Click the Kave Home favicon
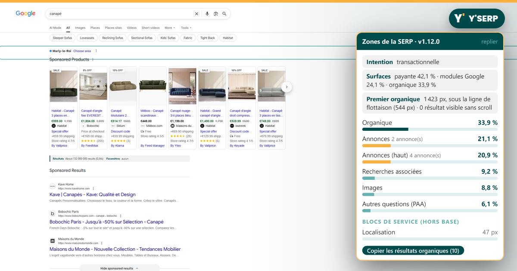Screen dimensions: 517x271 click(53, 186)
